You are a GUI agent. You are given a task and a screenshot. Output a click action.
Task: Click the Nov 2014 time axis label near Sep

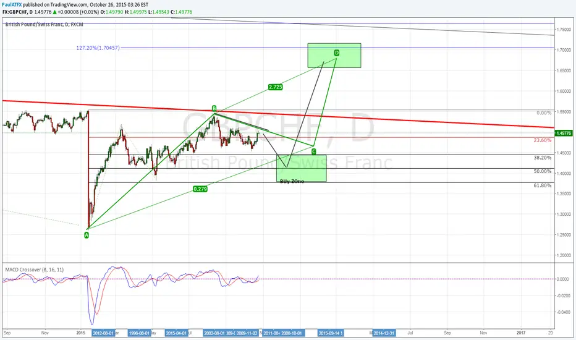point(45,333)
